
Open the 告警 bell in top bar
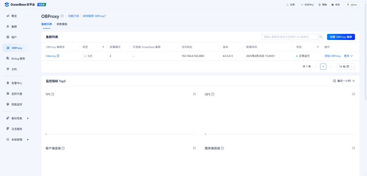(x=291, y=5)
